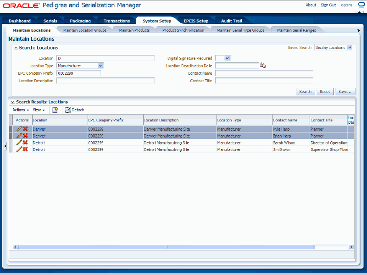Collapse the Search: Locations section
The image size is (367, 275).
point(16,48)
